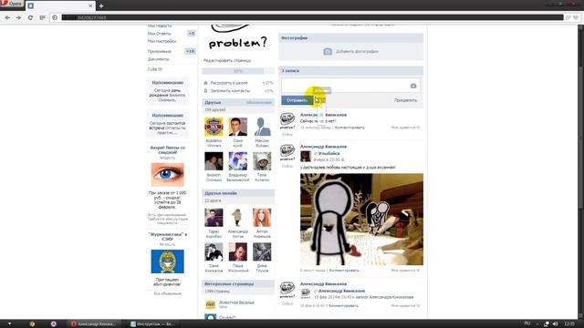Viewport: 584px width, 328px height.
Task: Open the volume icon in system tray
Action: (555, 324)
